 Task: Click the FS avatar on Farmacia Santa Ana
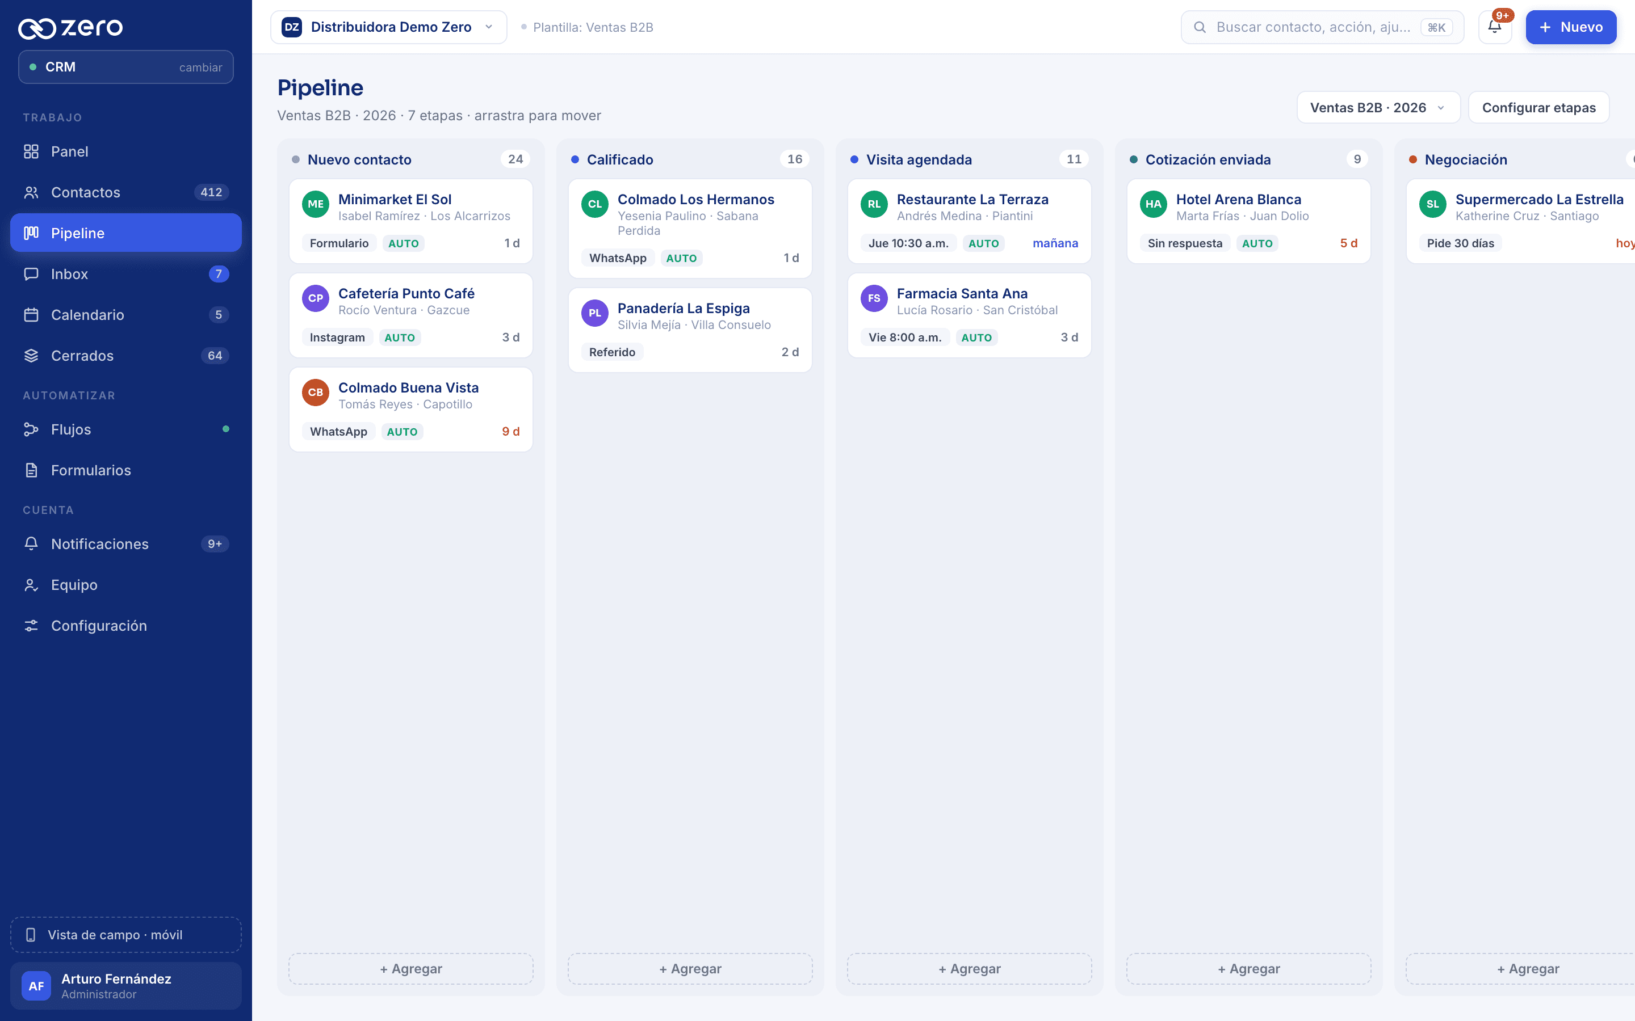pos(874,298)
